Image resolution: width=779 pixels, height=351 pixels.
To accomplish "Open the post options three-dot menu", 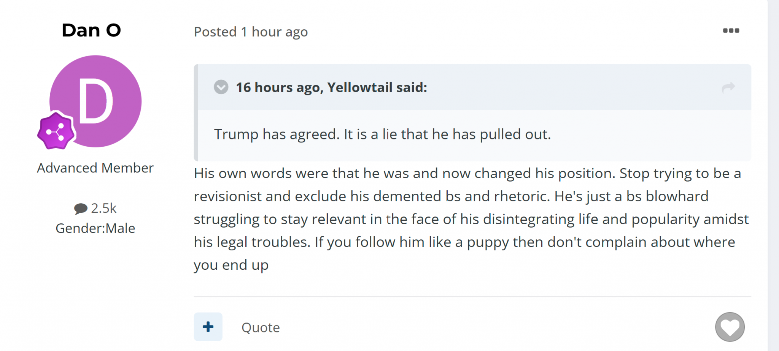I will [x=731, y=31].
